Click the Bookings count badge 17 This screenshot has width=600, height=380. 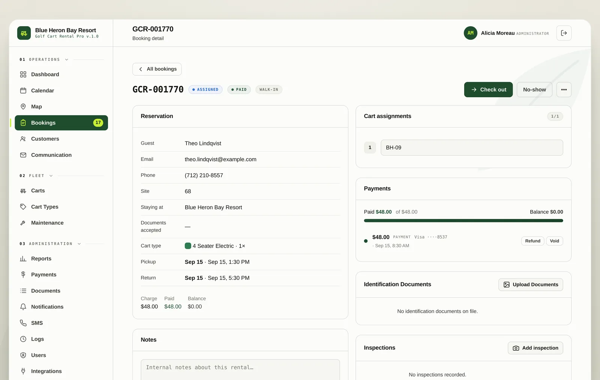98,123
